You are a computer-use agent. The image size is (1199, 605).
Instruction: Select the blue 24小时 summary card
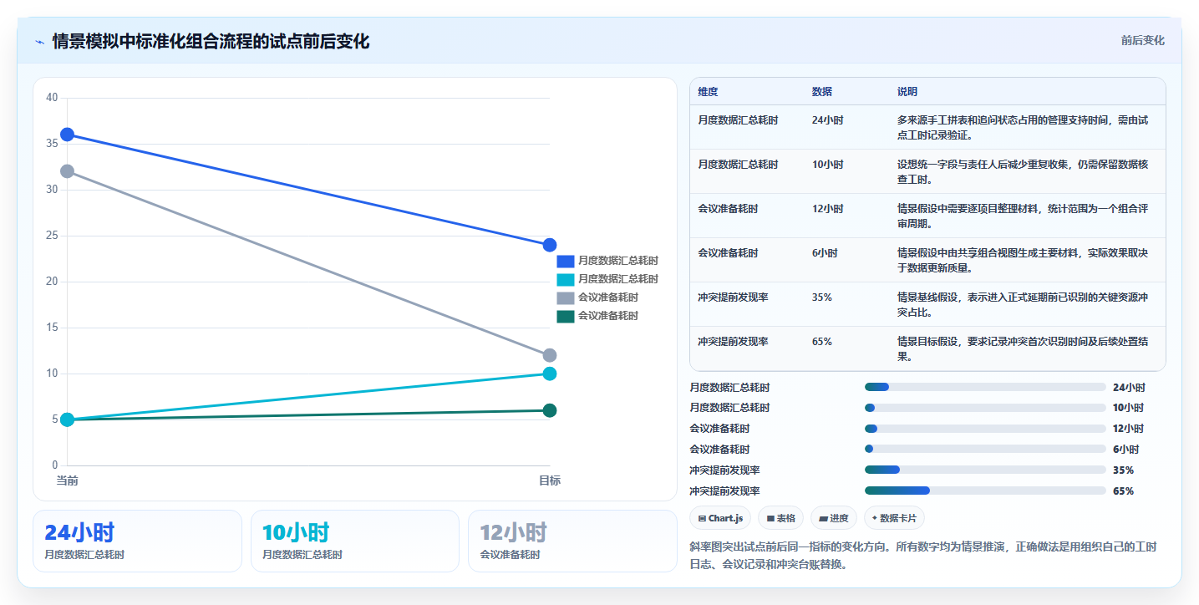(137, 541)
